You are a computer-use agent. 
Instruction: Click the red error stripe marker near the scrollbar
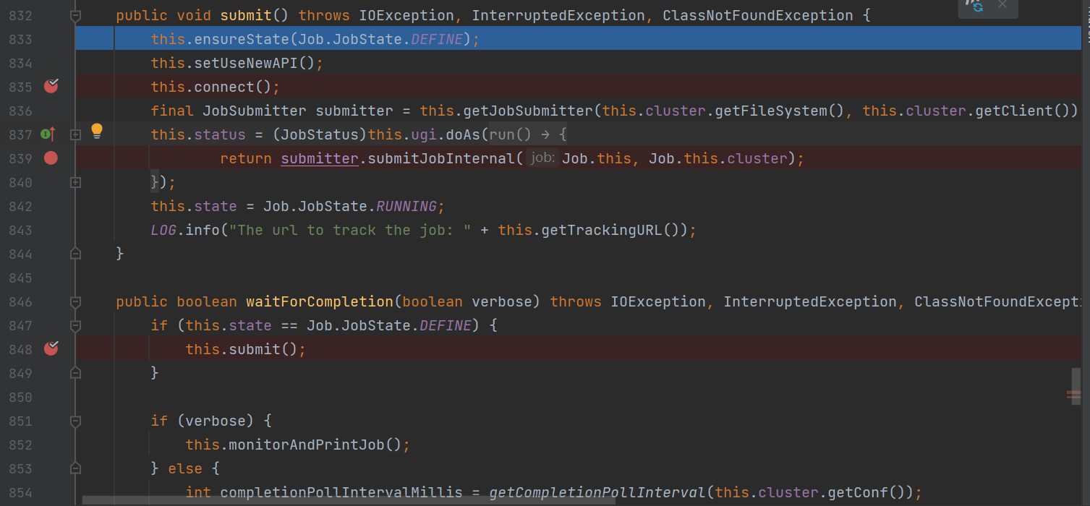click(1073, 395)
